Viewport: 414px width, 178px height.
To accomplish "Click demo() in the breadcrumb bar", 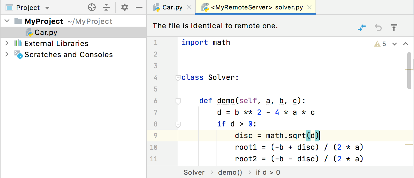I will (x=230, y=172).
